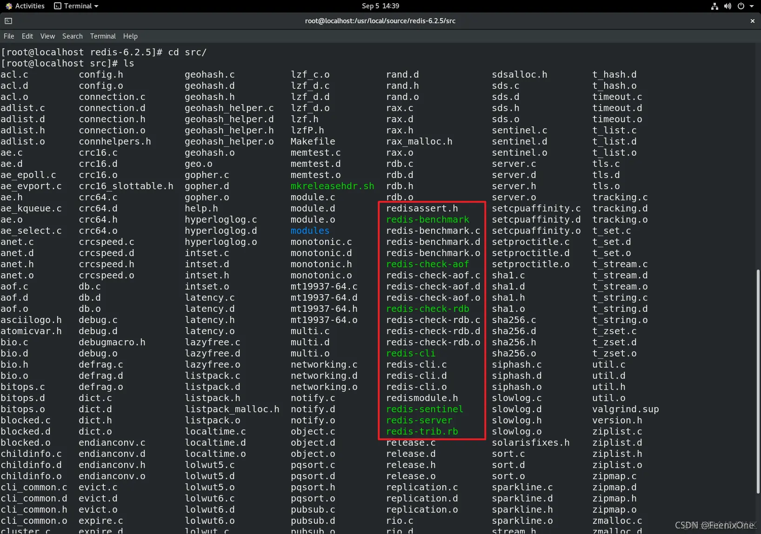Open the Help menu
This screenshot has width=761, height=534.
[130, 36]
